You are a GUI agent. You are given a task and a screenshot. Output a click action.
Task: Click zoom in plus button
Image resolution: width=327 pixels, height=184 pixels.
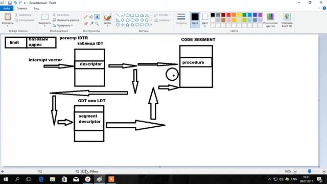coord(324,172)
